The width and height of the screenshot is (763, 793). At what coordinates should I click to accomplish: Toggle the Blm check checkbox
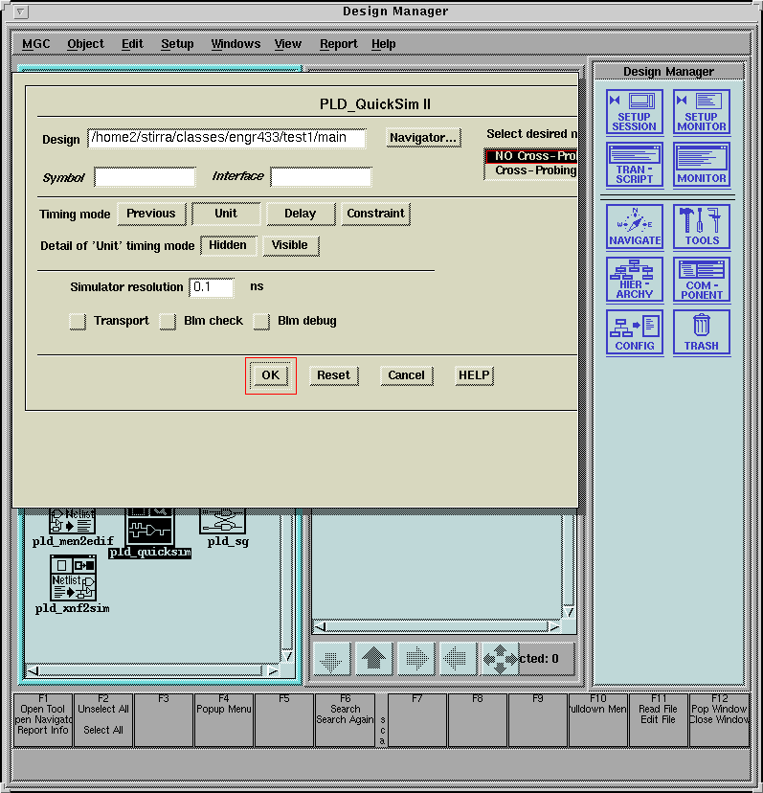click(x=168, y=322)
